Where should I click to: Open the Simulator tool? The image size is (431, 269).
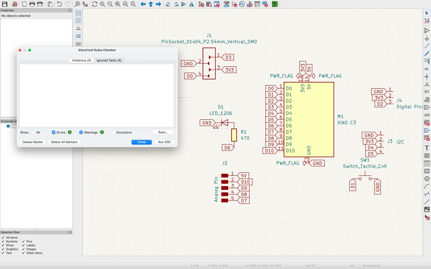[x=242, y=4]
